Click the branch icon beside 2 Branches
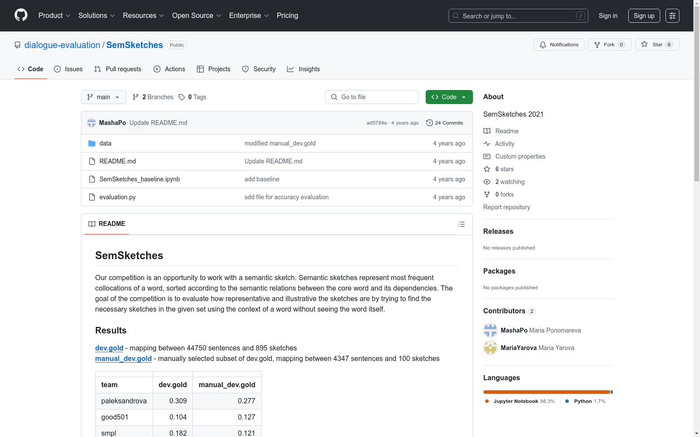This screenshot has height=437, width=700. (136, 97)
